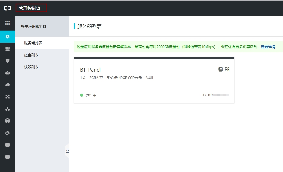Click the sidebar icon below the server rack
The height and width of the screenshot is (172, 283).
click(8, 61)
